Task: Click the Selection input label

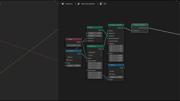Action: [x=112, y=33]
